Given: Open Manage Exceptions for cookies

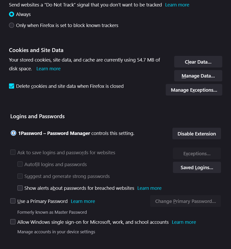Looking at the screenshot, I should point(194,90).
